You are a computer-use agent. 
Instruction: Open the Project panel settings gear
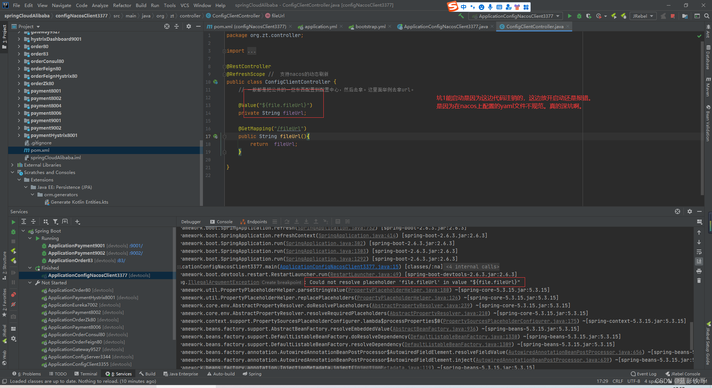[x=189, y=26]
